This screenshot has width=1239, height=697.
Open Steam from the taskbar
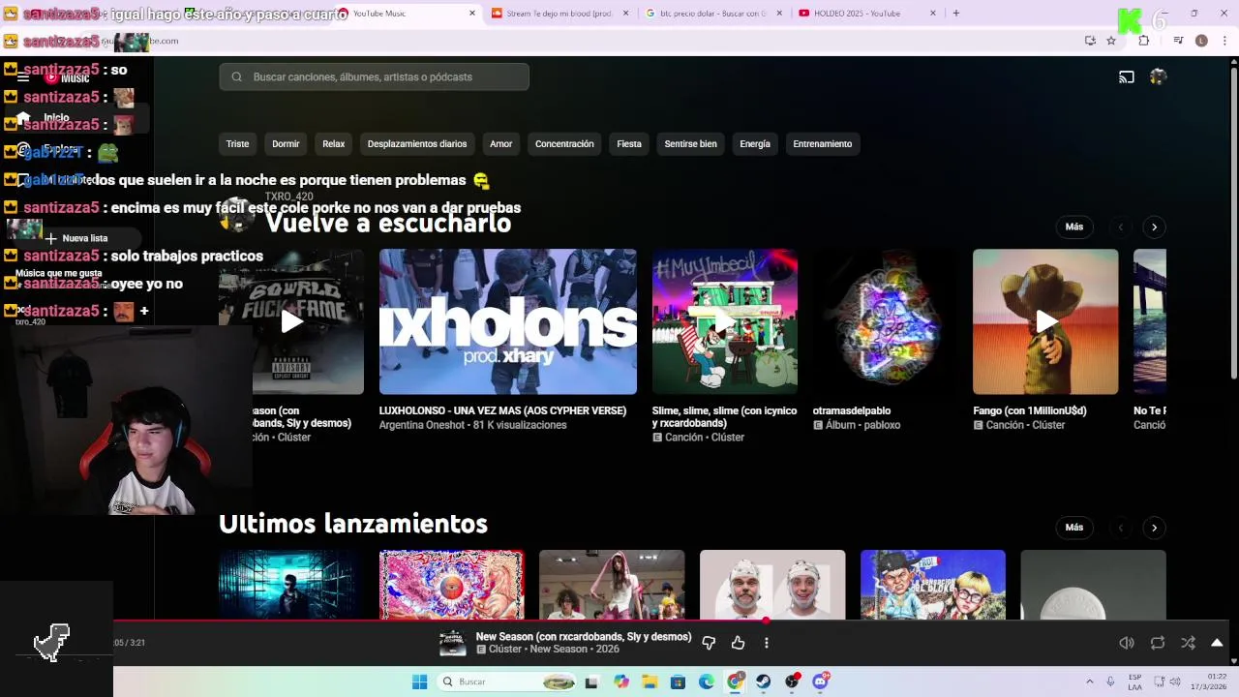pyautogui.click(x=764, y=682)
